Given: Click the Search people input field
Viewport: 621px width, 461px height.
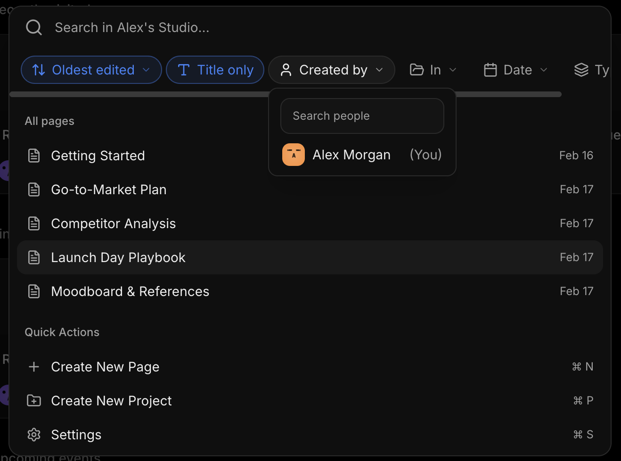Looking at the screenshot, I should coord(362,115).
